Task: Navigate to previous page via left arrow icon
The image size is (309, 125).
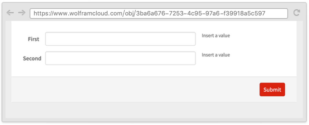Action: point(10,13)
